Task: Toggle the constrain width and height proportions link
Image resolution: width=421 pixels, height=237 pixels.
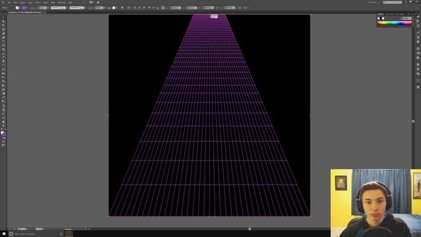Action: click(217, 8)
